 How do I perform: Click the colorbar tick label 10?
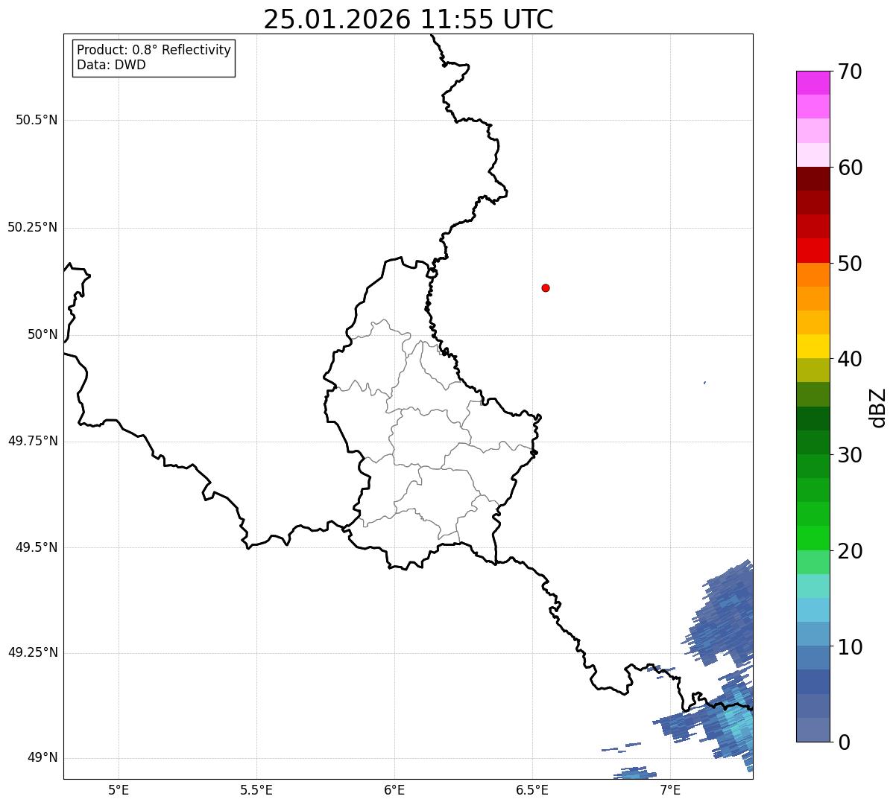[x=850, y=647]
